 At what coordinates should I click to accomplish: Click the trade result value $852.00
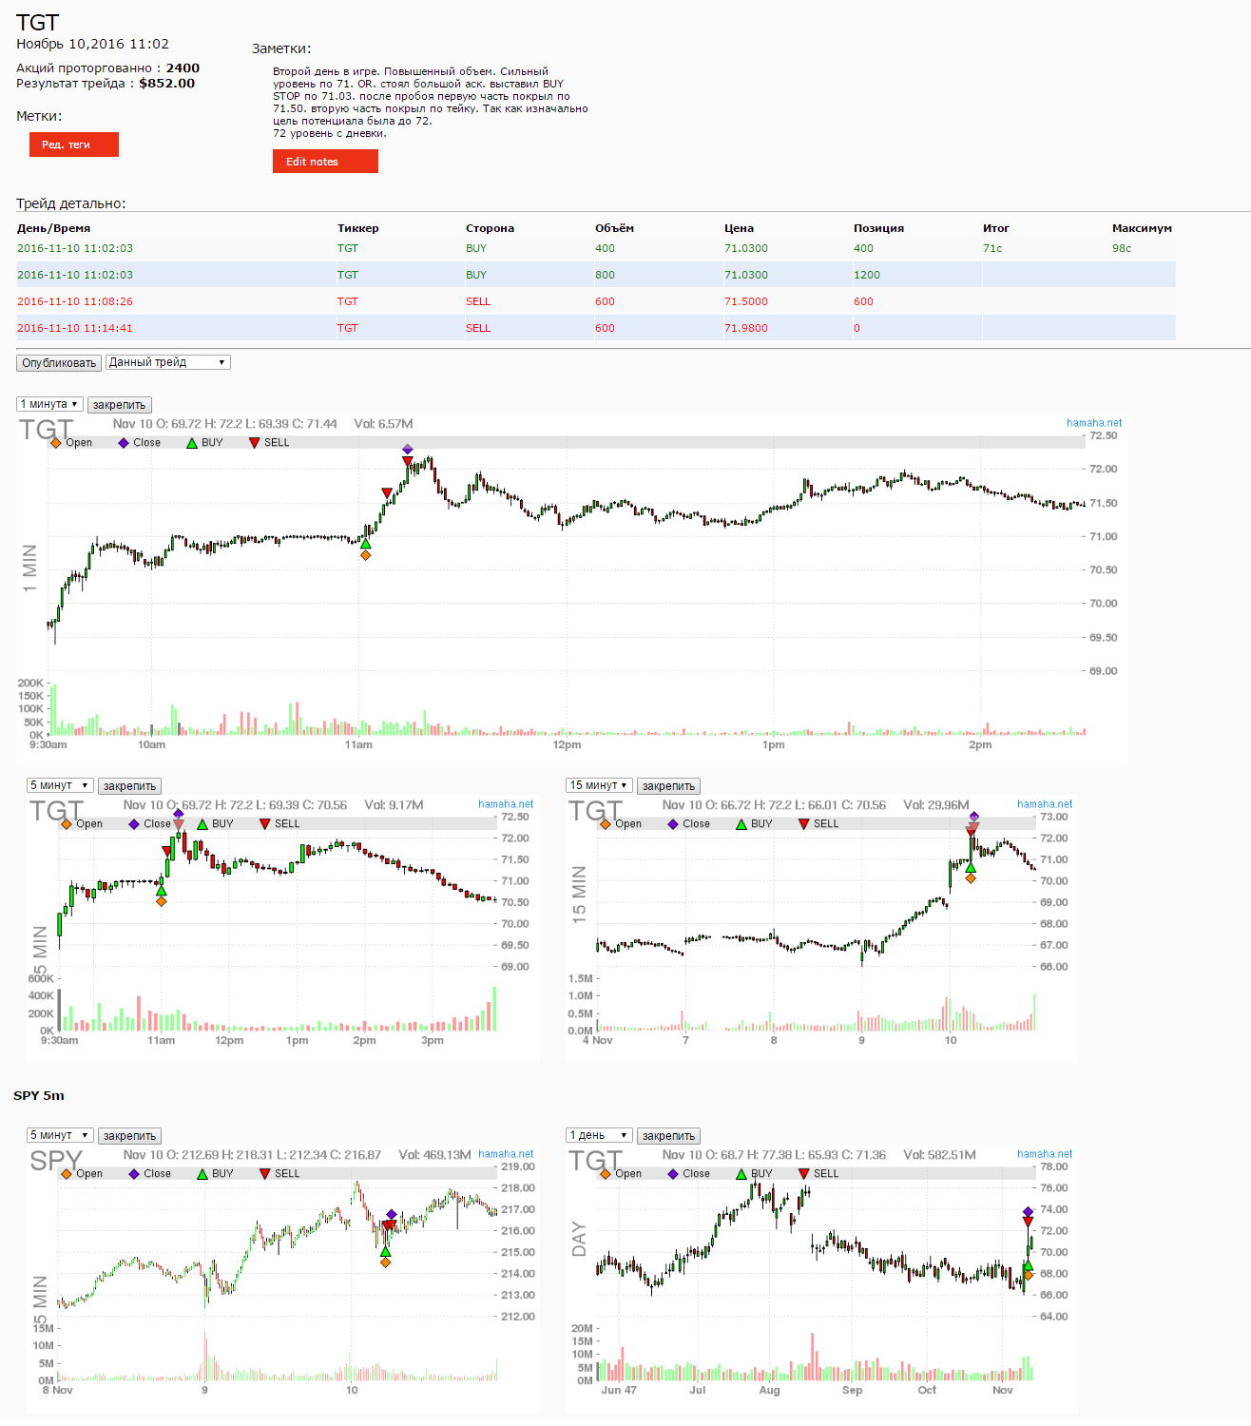(167, 83)
